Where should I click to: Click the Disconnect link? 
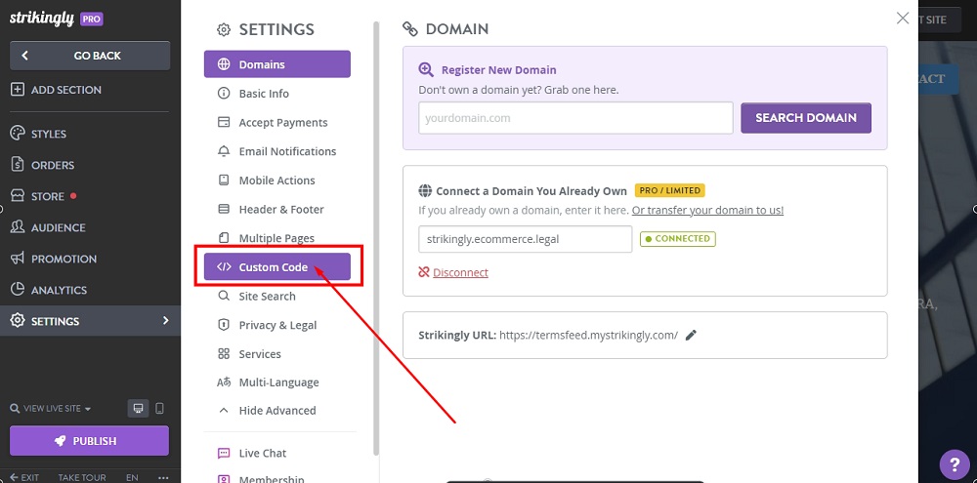[x=460, y=272]
